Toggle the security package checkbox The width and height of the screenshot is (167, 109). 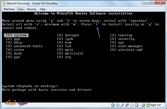pyautogui.click(x=113, y=39)
